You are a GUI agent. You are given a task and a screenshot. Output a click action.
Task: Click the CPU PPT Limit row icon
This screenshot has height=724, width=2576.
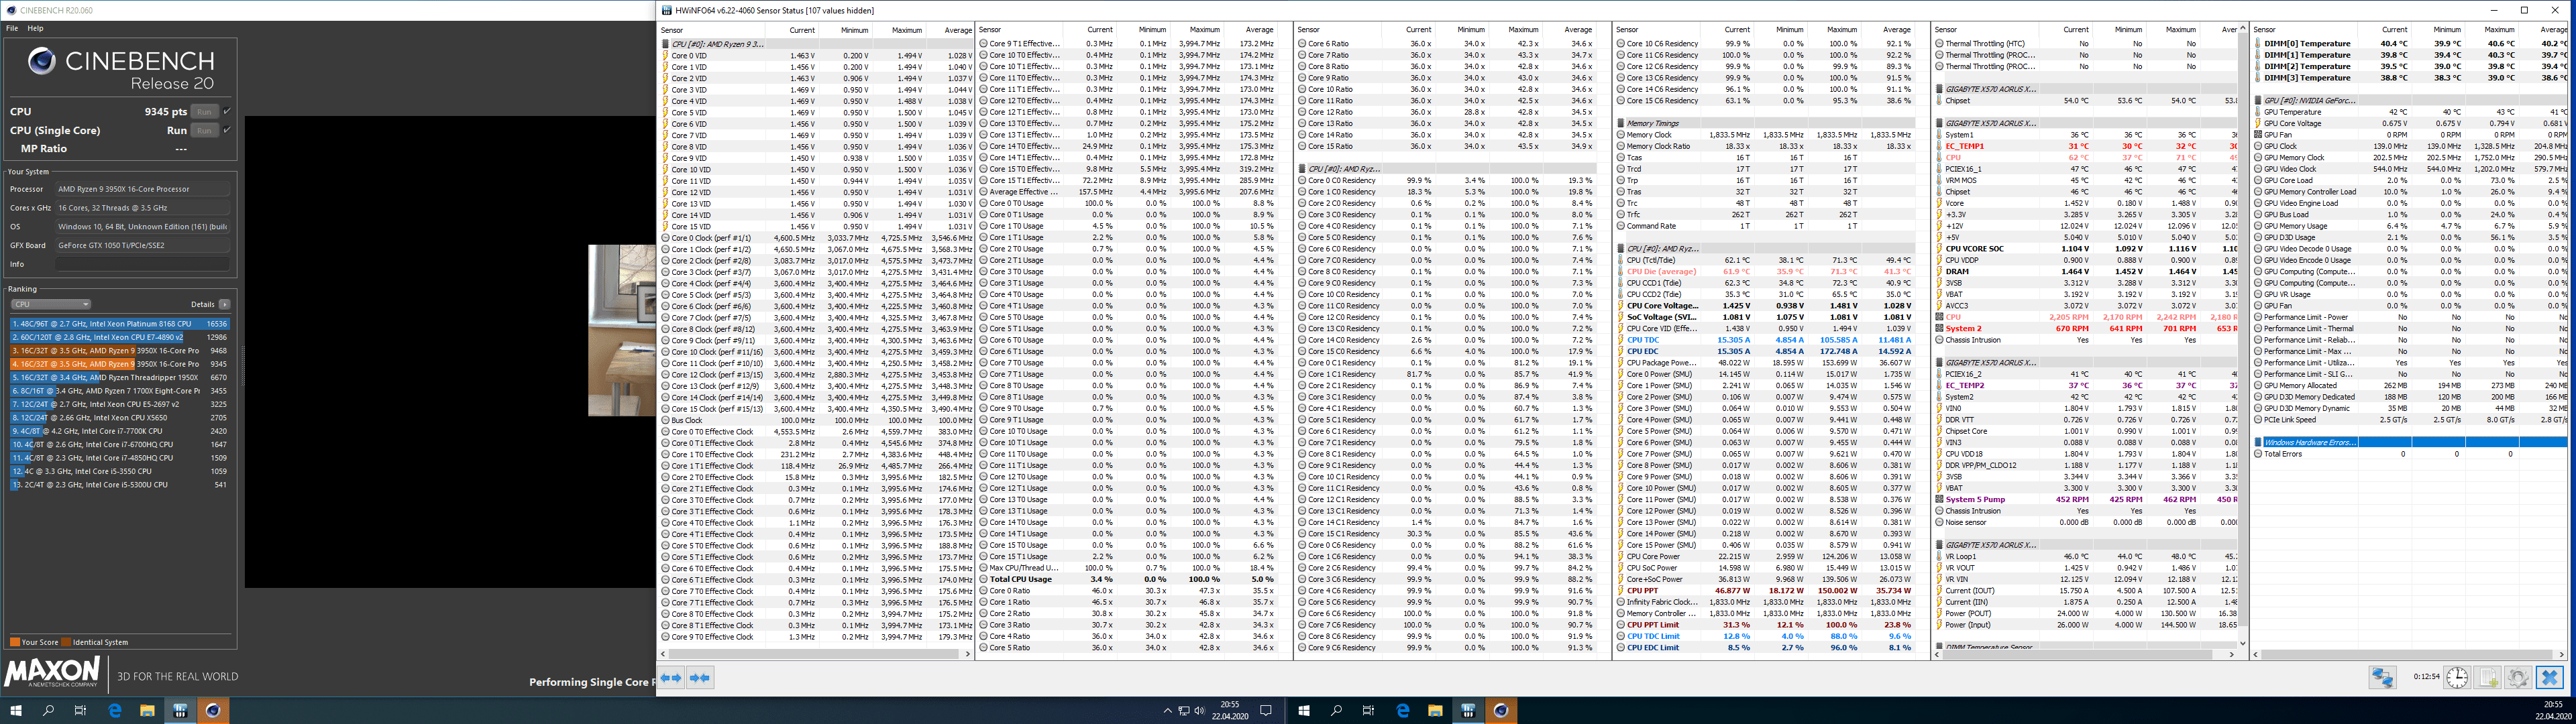[1621, 625]
